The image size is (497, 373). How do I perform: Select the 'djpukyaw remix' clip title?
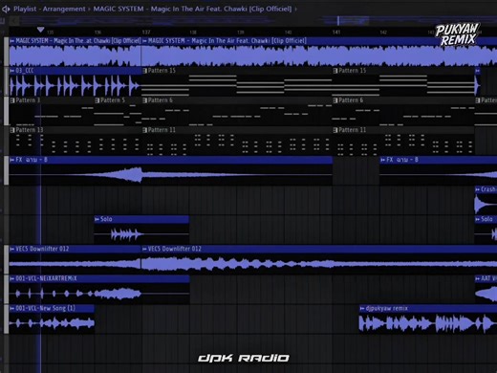386,308
